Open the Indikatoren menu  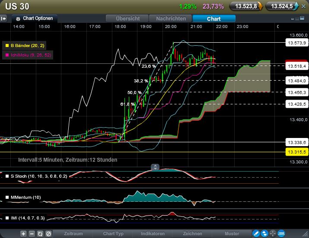pyautogui.click(x=153, y=234)
